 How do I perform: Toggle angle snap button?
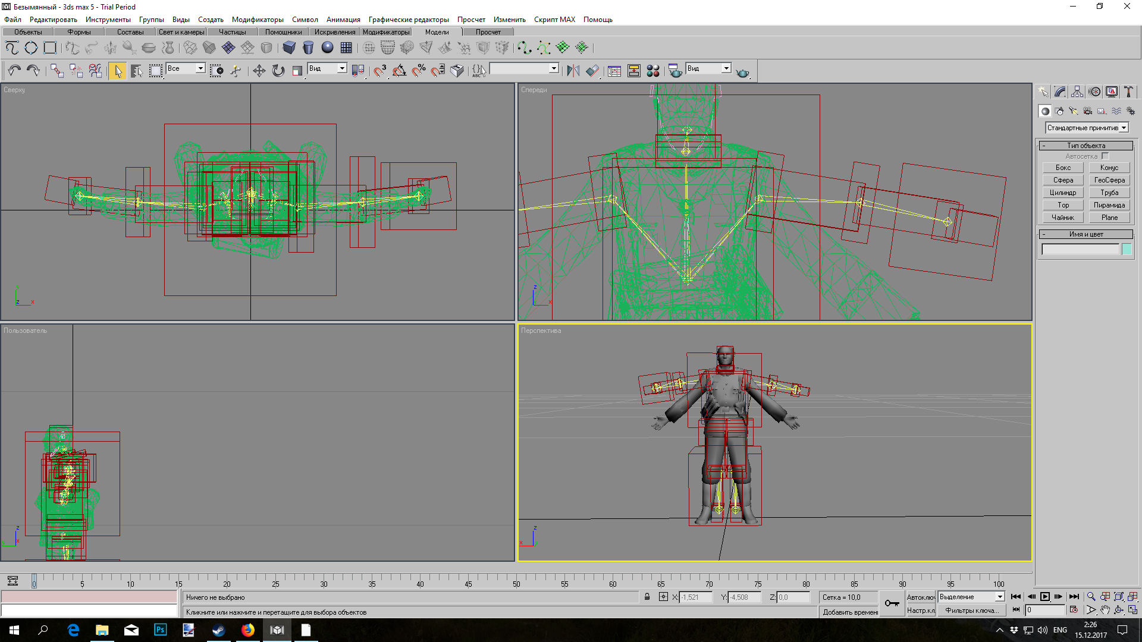[x=400, y=71]
